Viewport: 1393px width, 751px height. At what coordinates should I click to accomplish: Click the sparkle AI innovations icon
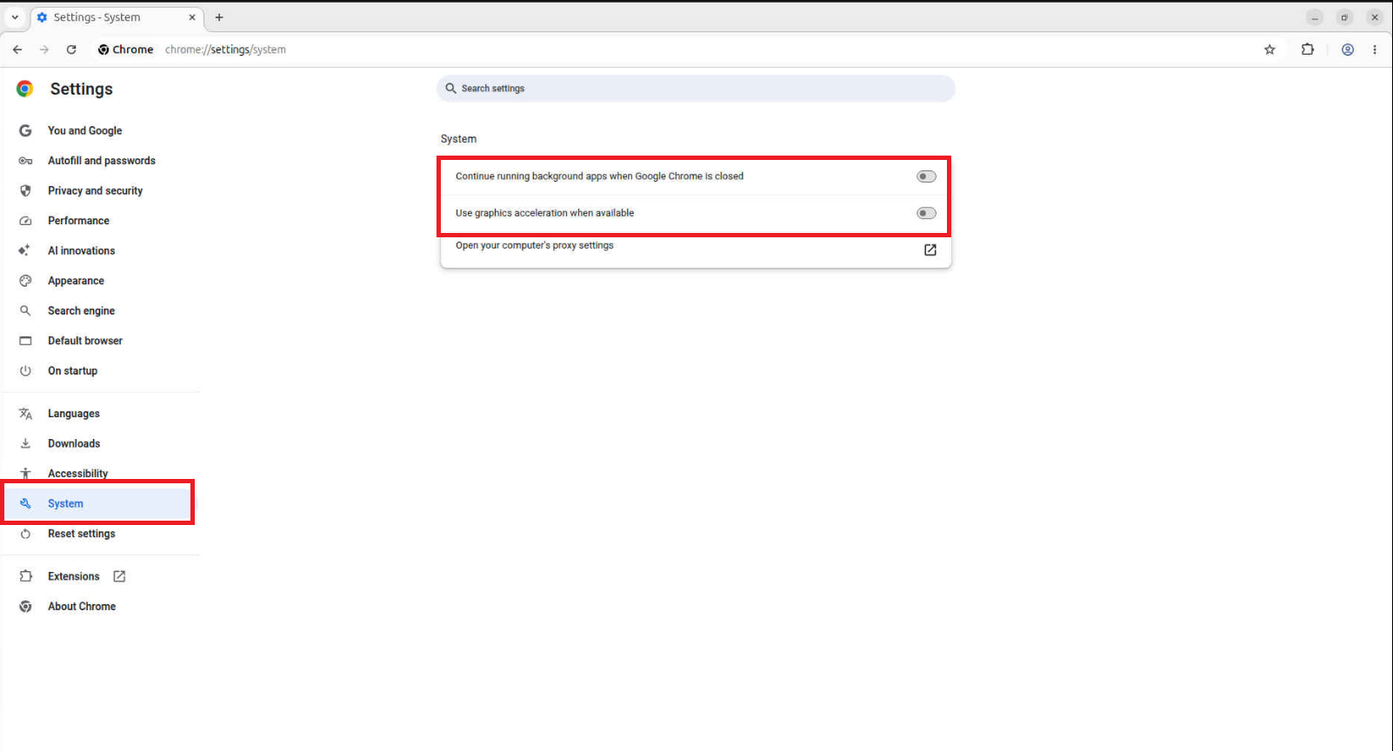24,250
